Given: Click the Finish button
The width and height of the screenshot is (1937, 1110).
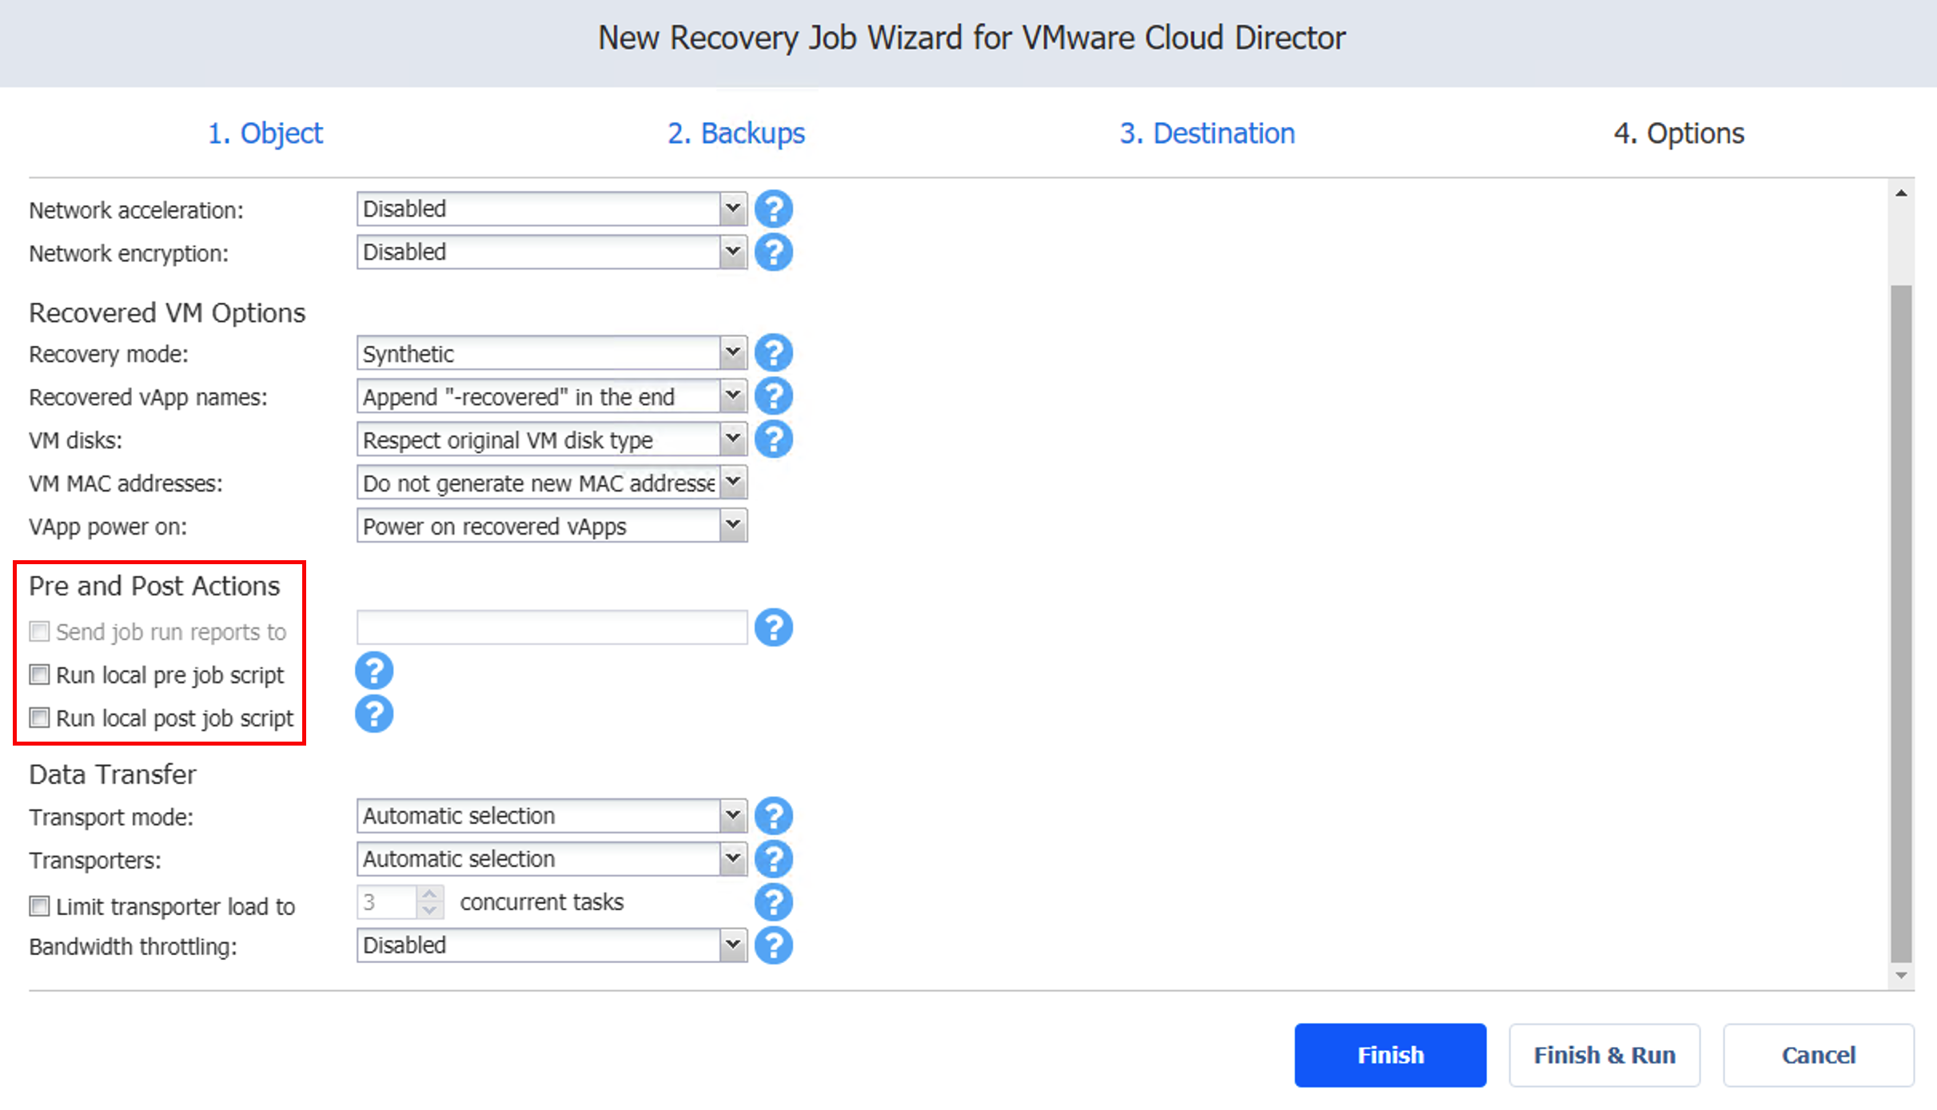Looking at the screenshot, I should click(x=1390, y=1055).
